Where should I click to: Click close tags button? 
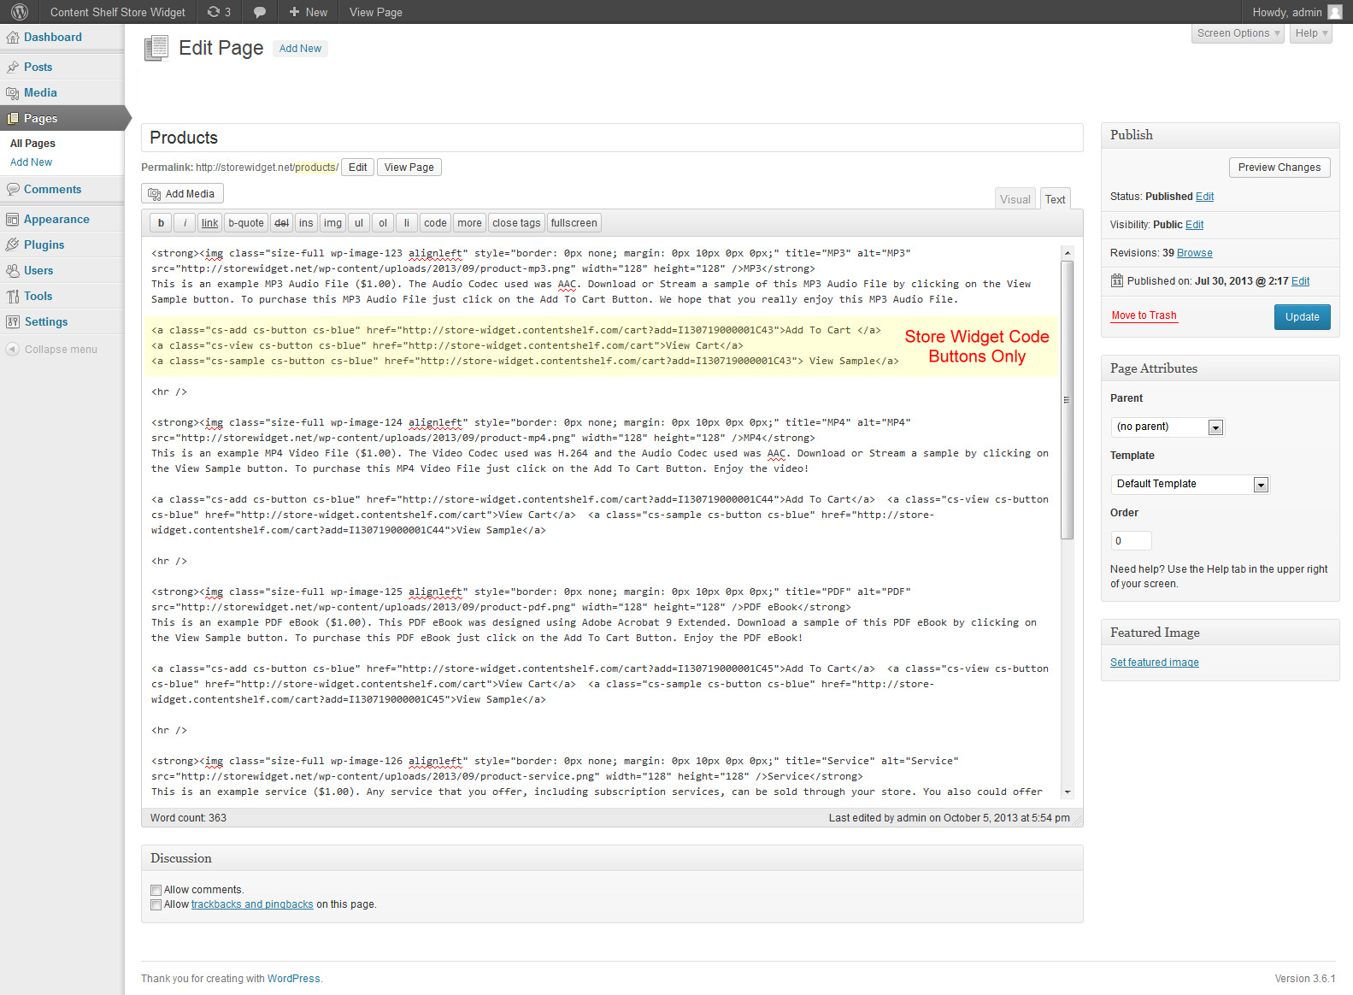point(516,223)
